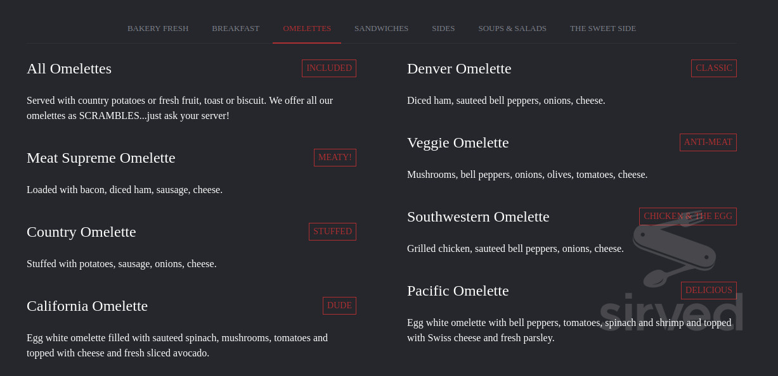Click the INCLUDED badge on All Omelettes
The width and height of the screenshot is (778, 376).
pos(328,68)
